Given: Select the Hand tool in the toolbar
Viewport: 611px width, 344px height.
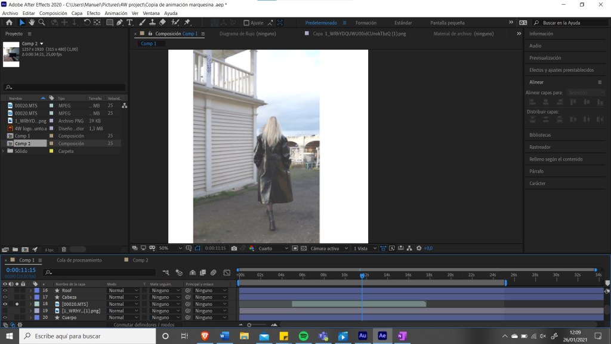Looking at the screenshot, I should coord(32,23).
